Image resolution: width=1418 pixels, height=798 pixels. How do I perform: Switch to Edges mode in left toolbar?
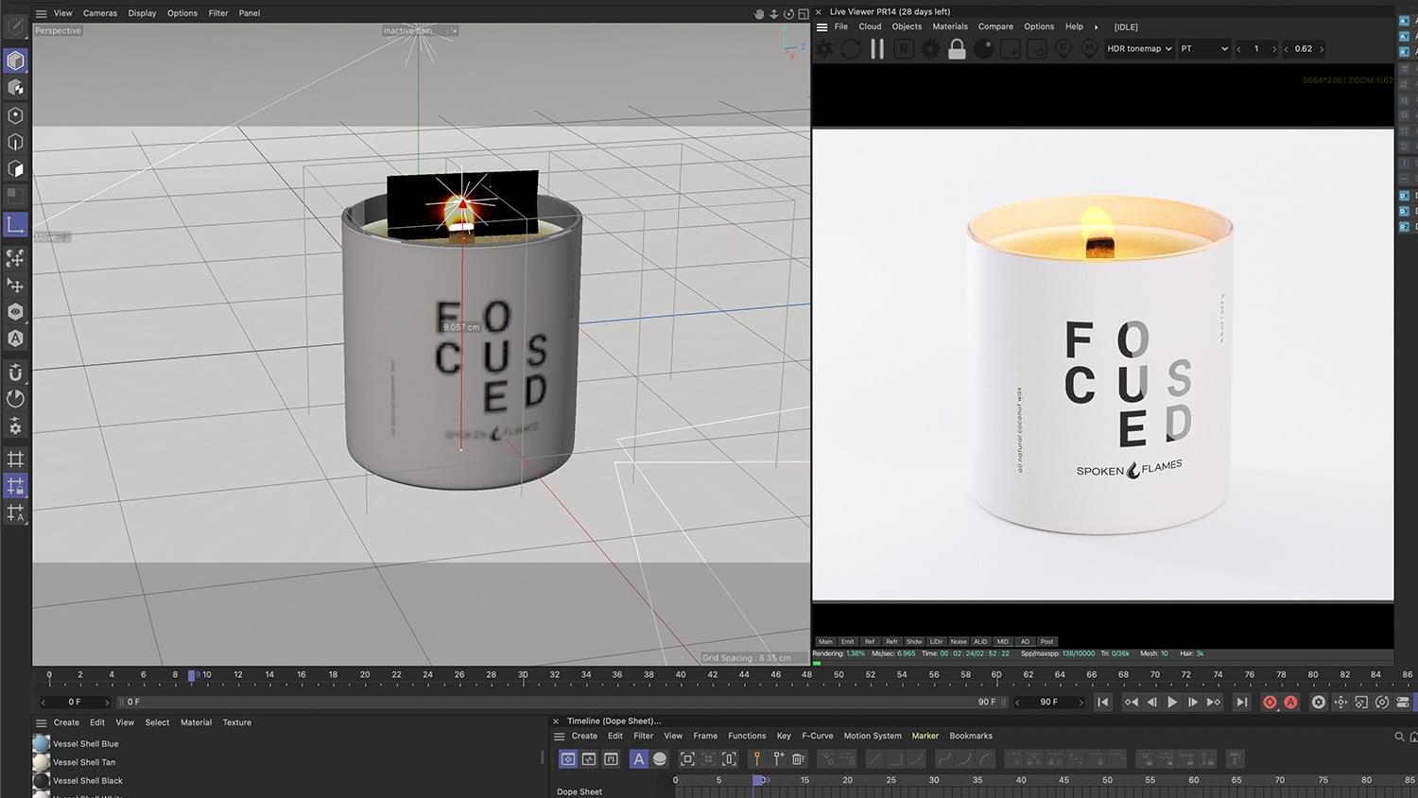coord(15,142)
